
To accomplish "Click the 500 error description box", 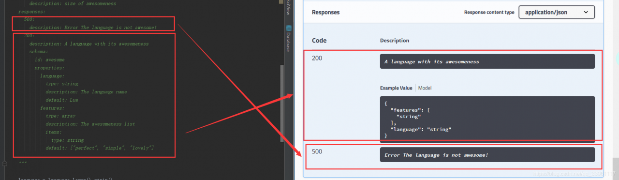I will pos(487,155).
